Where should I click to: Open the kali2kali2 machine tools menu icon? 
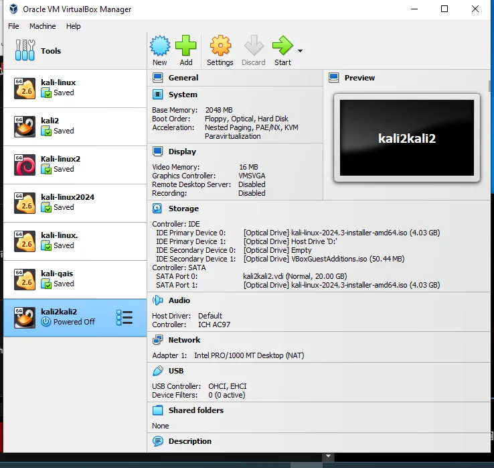pos(125,317)
